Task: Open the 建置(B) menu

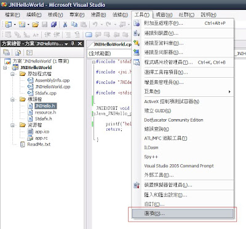Action: [x=98, y=15]
